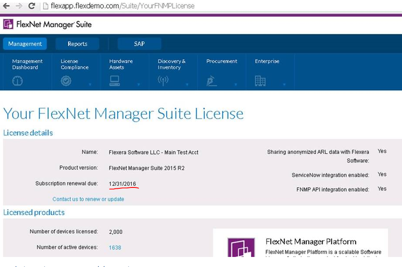Image resolution: width=402 pixels, height=267 pixels.
Task: Click the URL address bar field
Action: pos(220,6)
